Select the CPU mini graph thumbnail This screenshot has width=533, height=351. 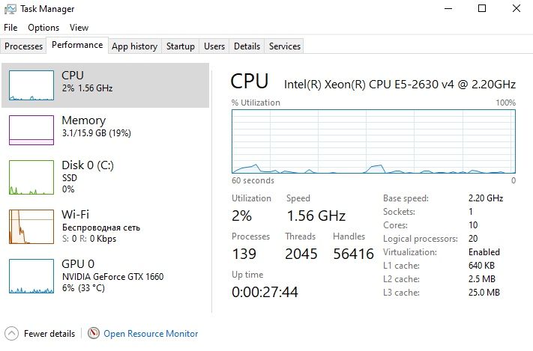[31, 85]
